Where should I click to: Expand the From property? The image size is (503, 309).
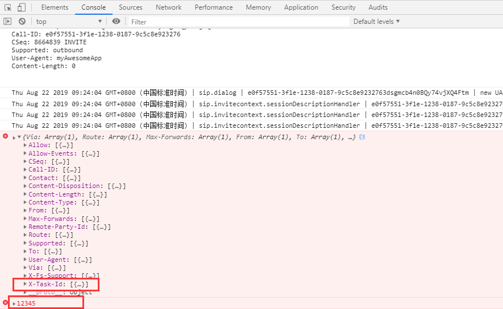tap(25, 210)
